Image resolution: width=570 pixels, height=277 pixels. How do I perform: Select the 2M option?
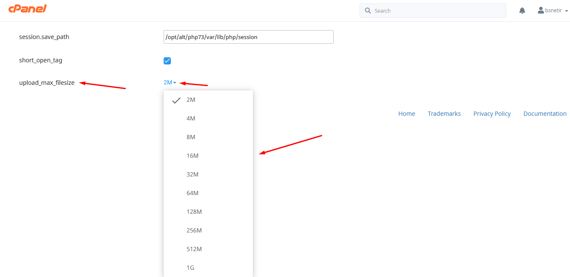[208, 100]
